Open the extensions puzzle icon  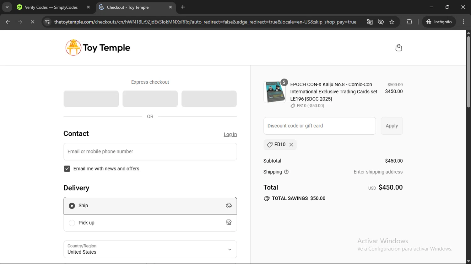[x=409, y=22]
